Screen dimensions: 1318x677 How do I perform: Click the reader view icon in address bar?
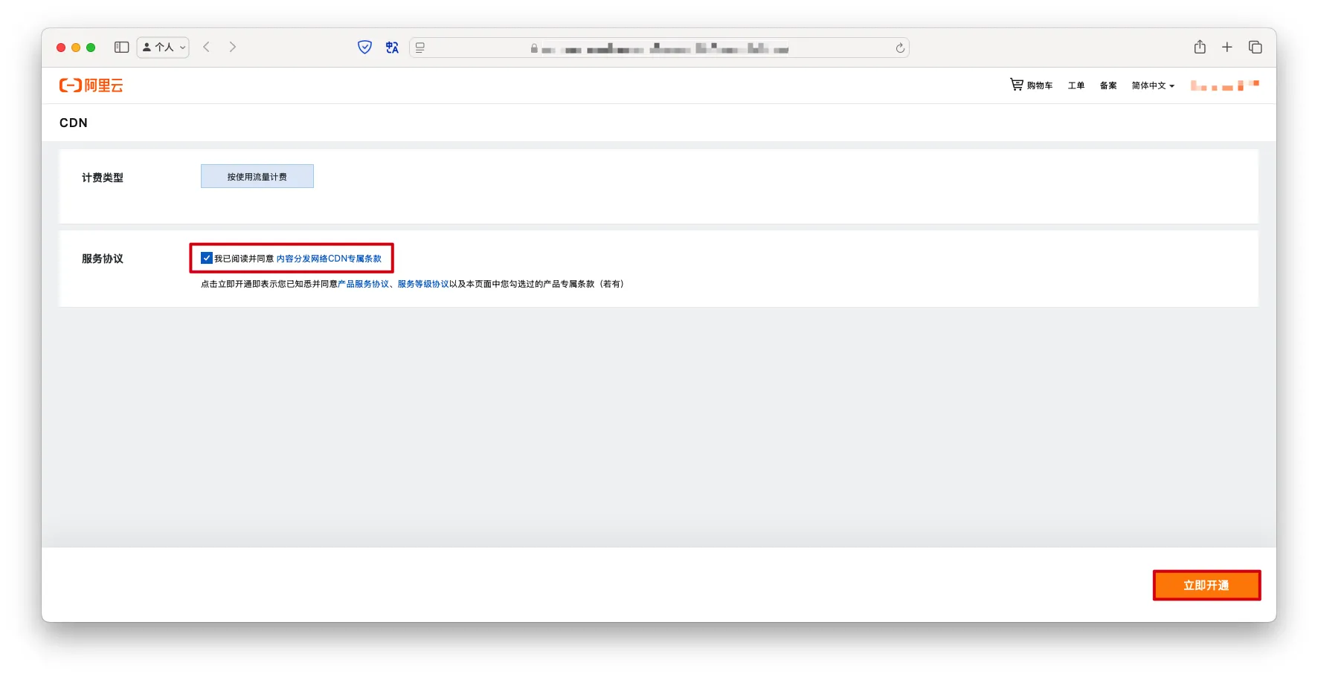(420, 48)
